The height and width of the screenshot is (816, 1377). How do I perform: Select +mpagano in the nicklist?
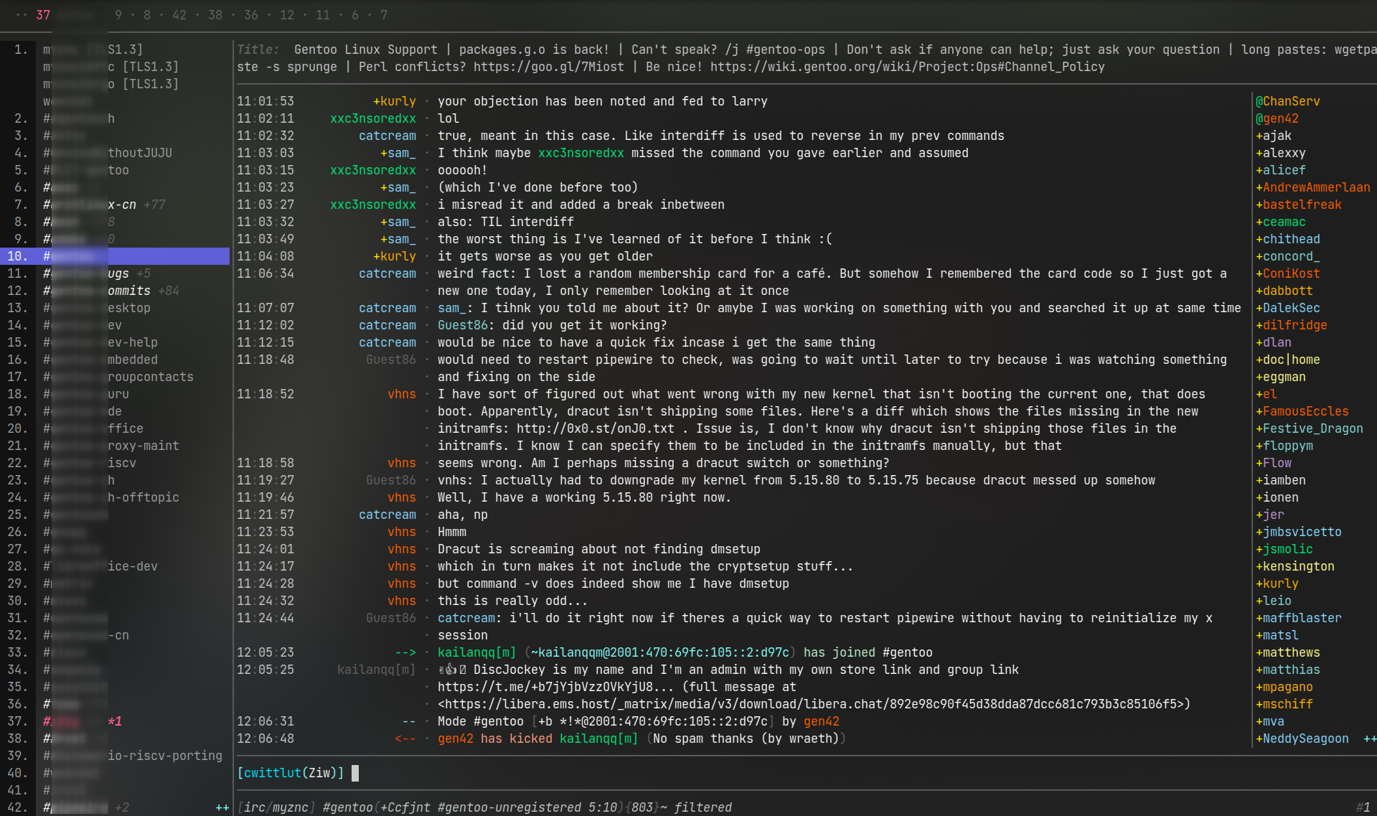(x=1284, y=687)
